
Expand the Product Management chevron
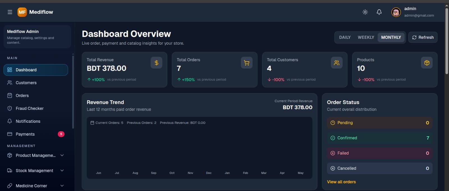click(62, 155)
